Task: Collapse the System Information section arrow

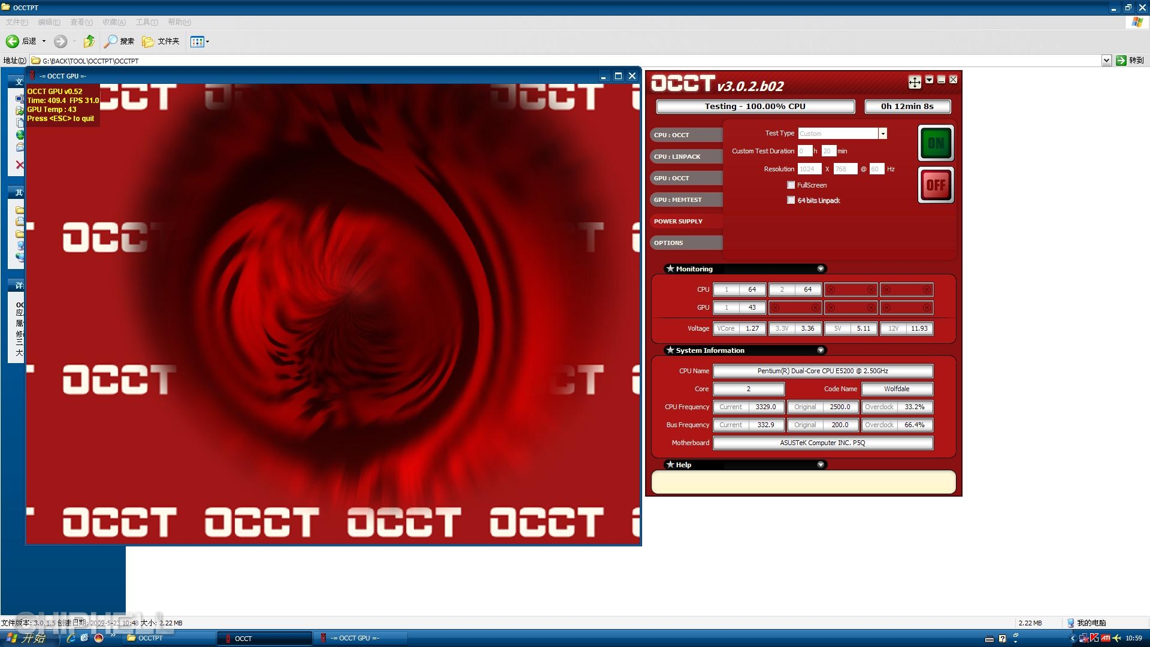Action: (821, 350)
